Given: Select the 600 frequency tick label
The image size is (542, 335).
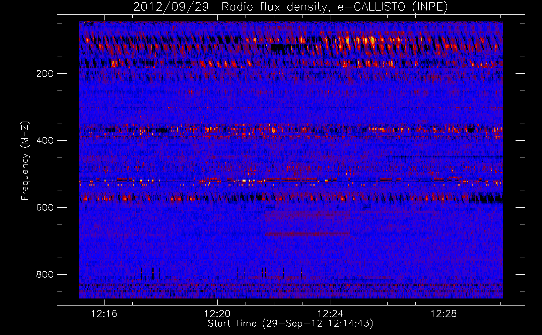Looking at the screenshot, I should [45, 208].
